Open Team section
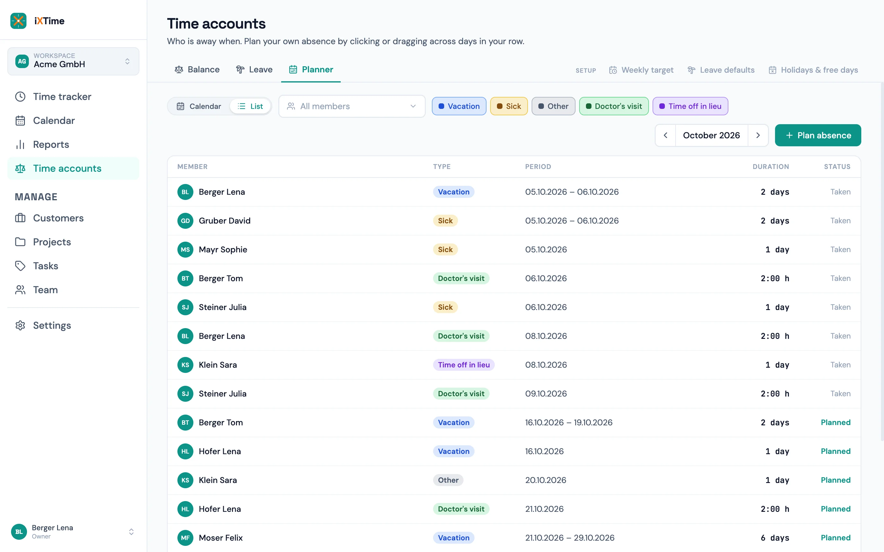Screen dimensions: 884x552 (x=73, y=289)
